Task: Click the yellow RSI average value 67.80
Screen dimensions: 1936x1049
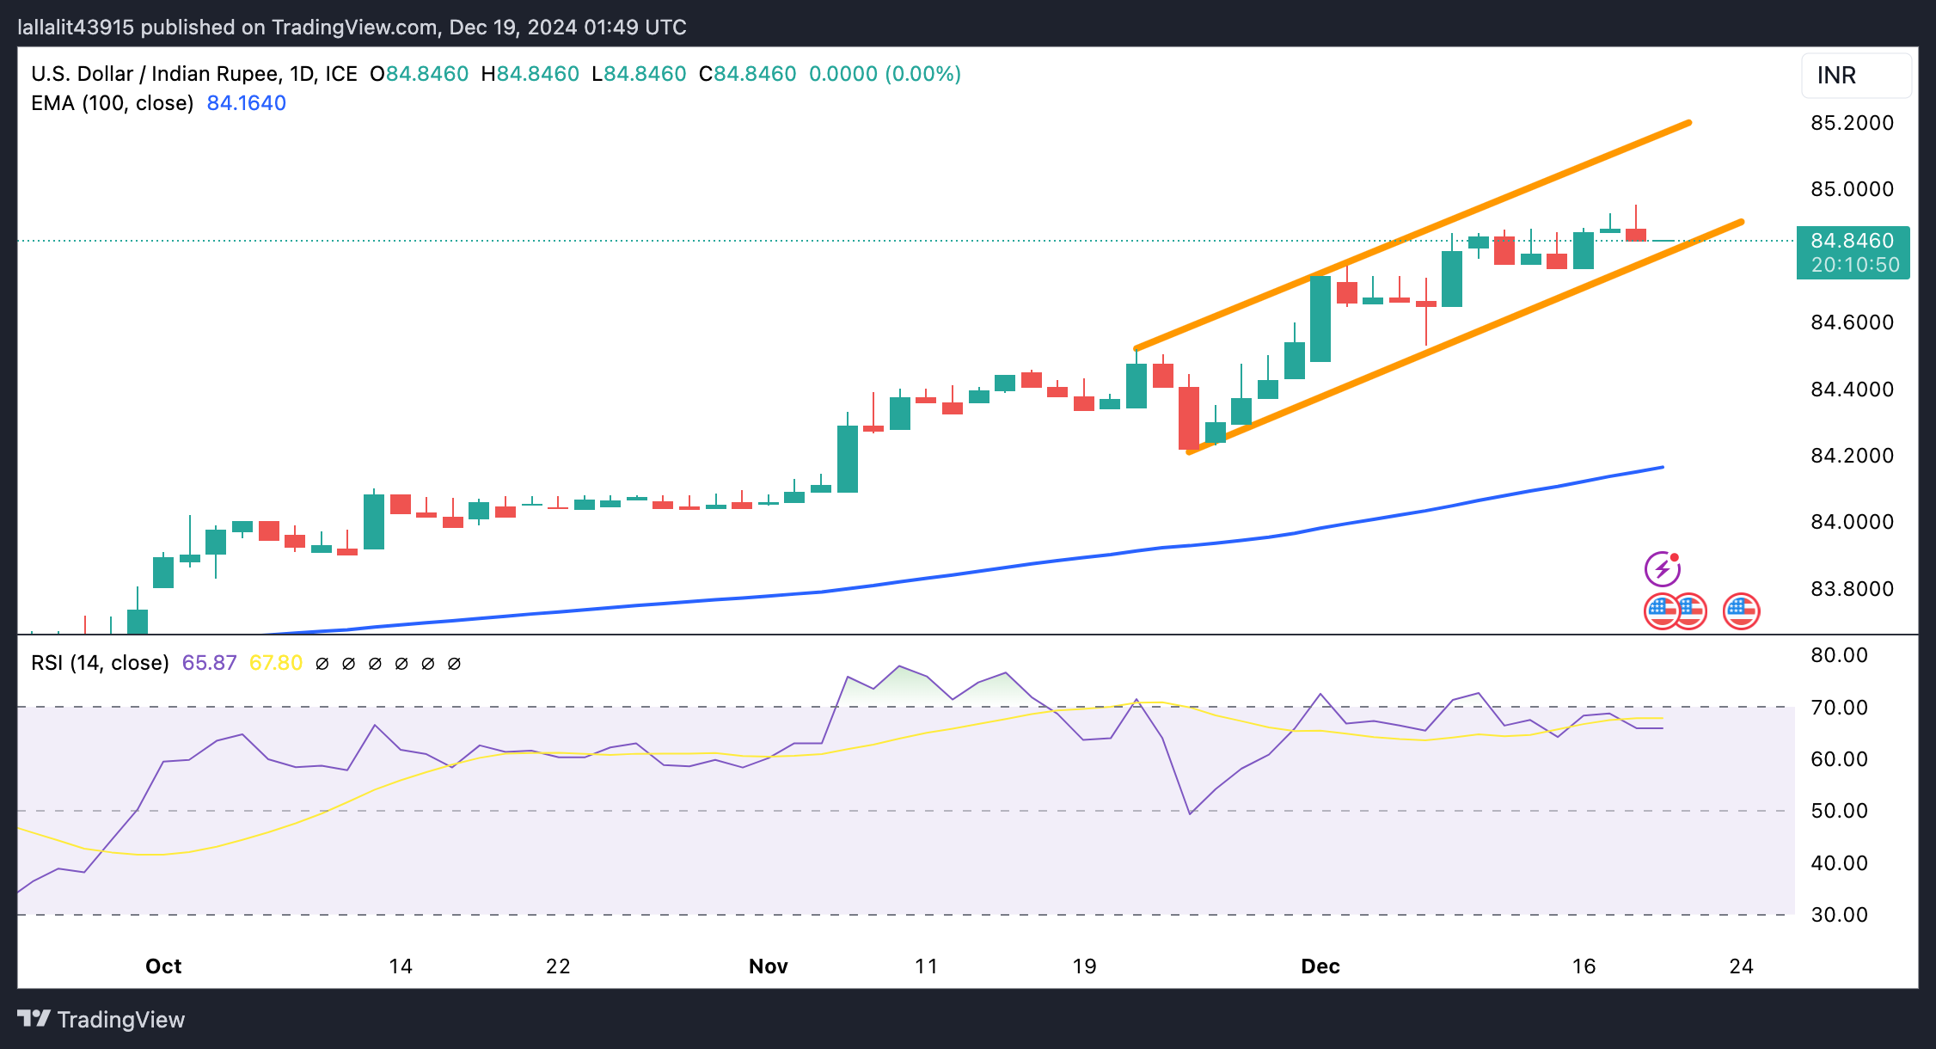Action: 275,663
